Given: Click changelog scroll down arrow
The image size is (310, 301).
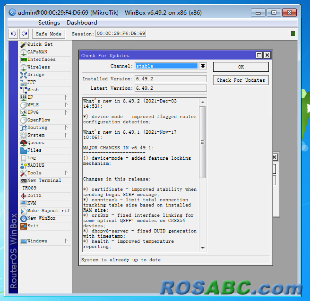Looking at the screenshot, I should tap(203, 248).
